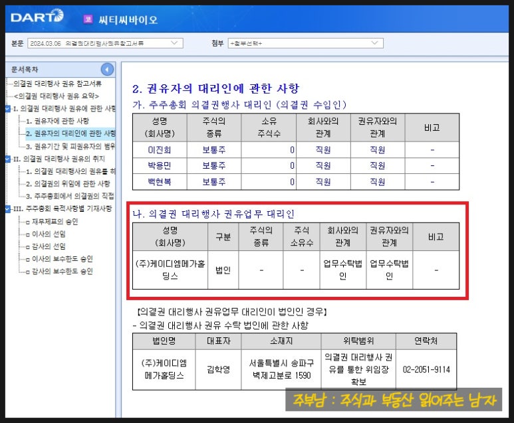Select 2. 권유자의 대리인에 관한 사항 in outline
This screenshot has height=423, width=514.
(70, 133)
